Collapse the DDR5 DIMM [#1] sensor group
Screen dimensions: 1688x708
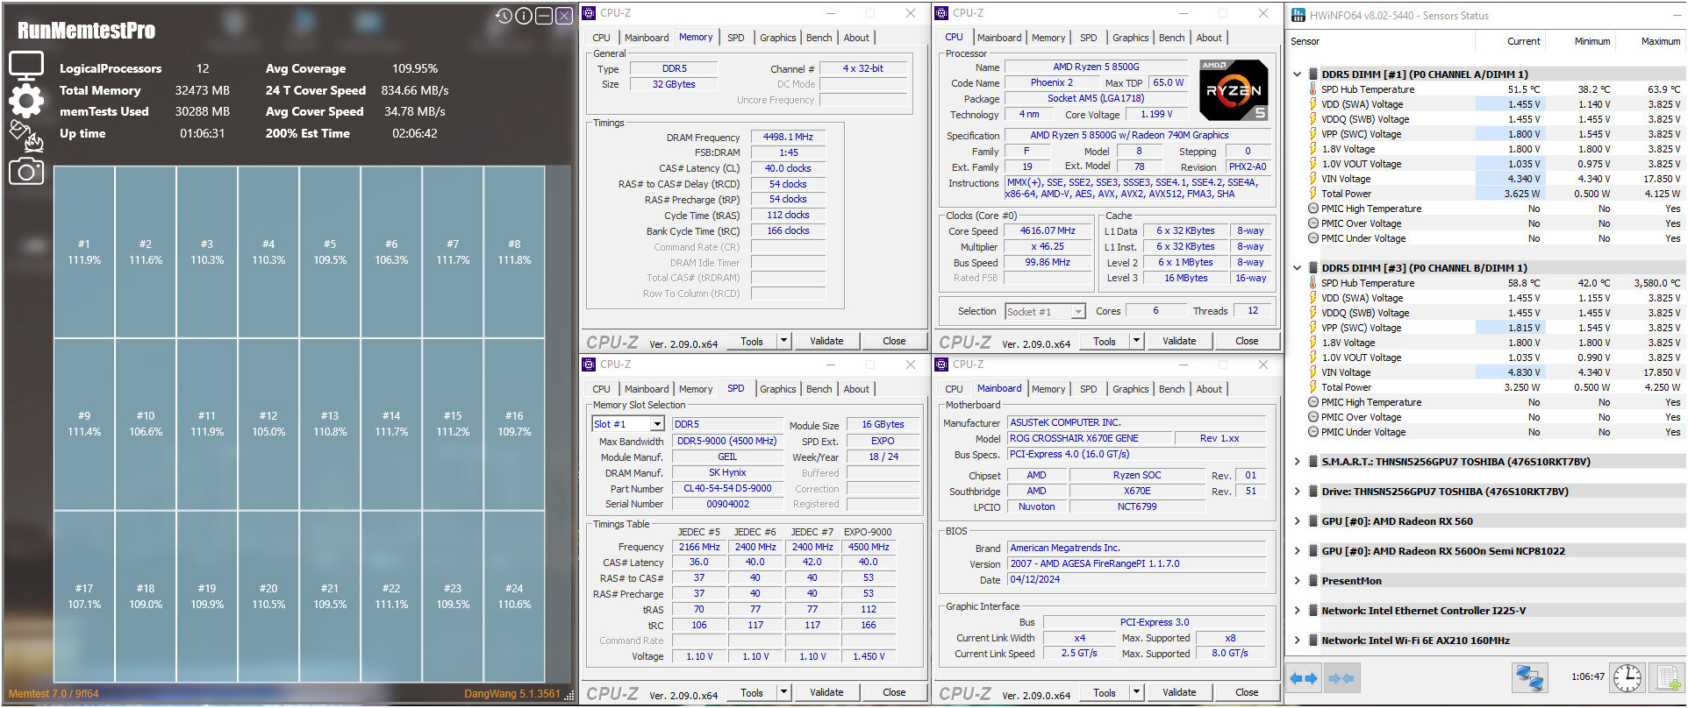pyautogui.click(x=1298, y=74)
